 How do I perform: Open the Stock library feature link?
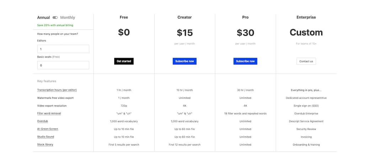coord(45,145)
